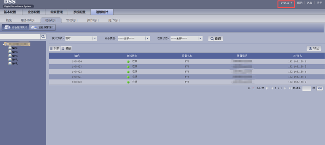Image resolution: width=325 pixels, height=145 pixels.
Task: Click green online dot for device 1000024
Action: tap(128, 62)
